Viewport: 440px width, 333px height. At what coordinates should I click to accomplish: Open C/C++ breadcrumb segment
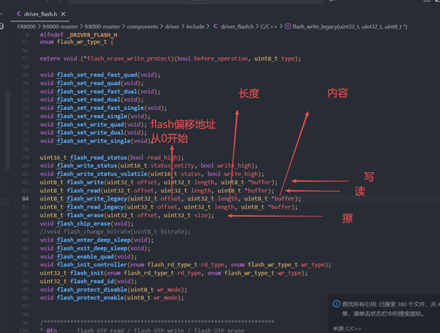click(269, 27)
